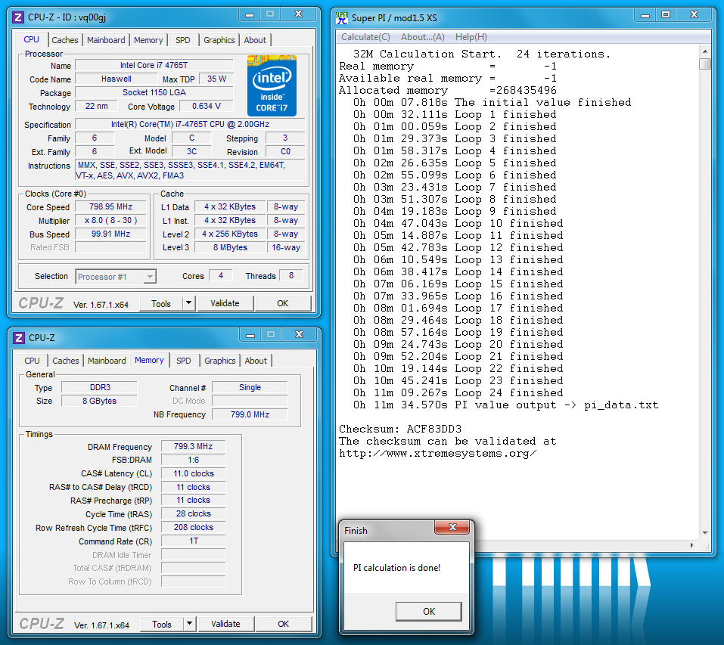Image resolution: width=724 pixels, height=645 pixels.
Task: Confirm OK in the Finish dialog
Action: click(x=429, y=611)
